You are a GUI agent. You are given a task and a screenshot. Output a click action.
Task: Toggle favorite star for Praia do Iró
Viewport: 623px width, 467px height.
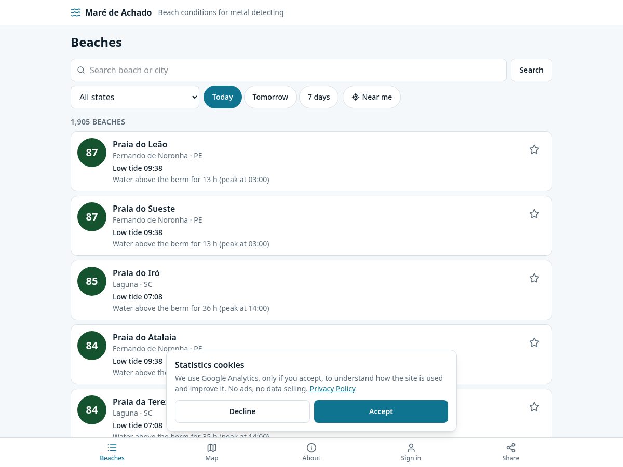[x=534, y=278]
